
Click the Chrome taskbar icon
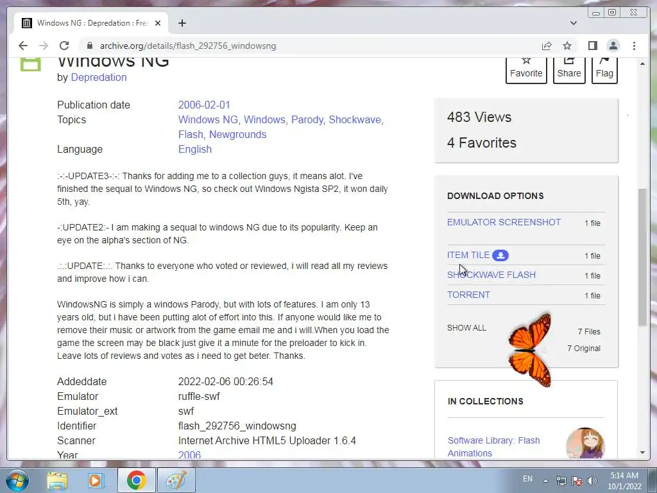coord(136,480)
